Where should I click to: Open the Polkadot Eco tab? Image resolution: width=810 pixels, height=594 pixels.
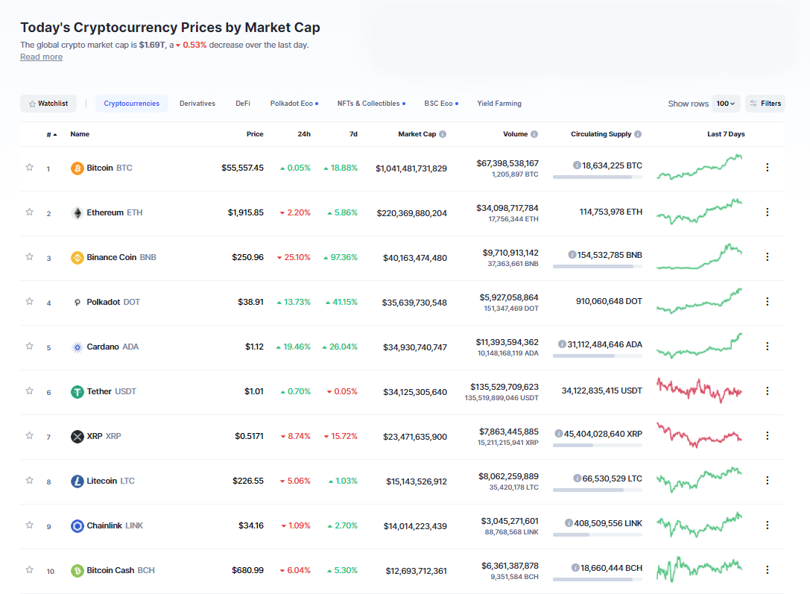coord(294,104)
